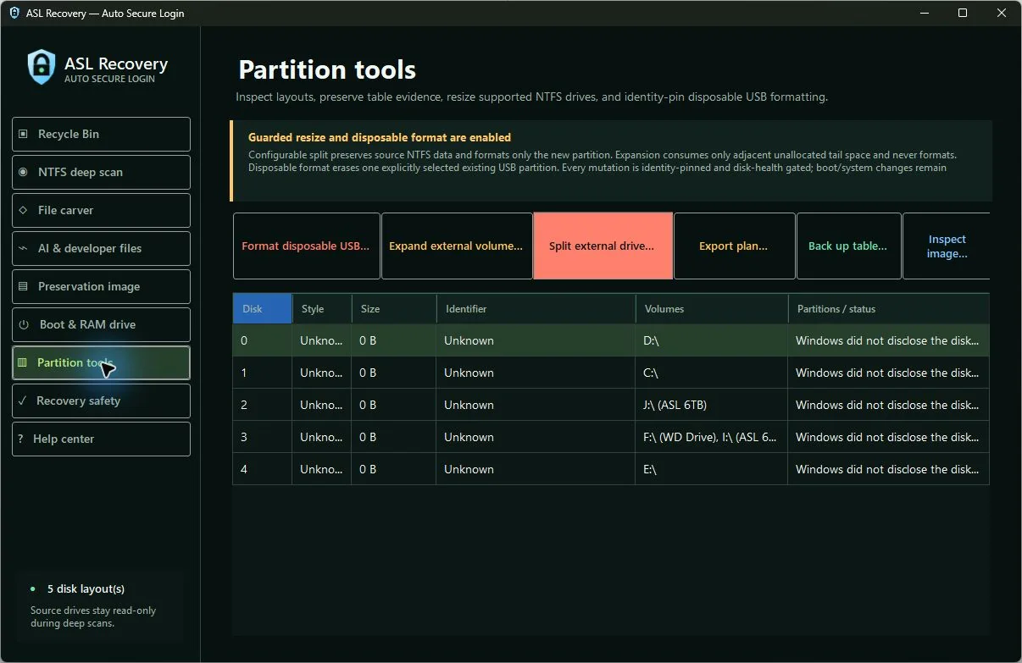
Task: Click the NTFS deep scan icon
Action: 23,172
